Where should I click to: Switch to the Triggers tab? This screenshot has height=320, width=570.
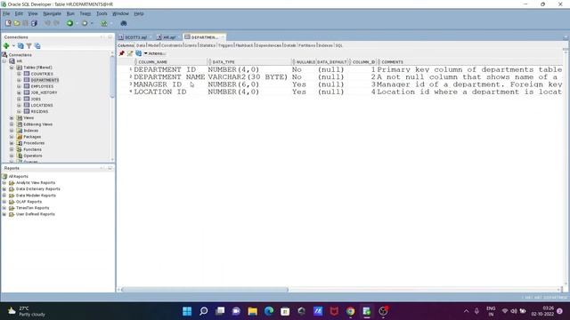tap(225, 45)
